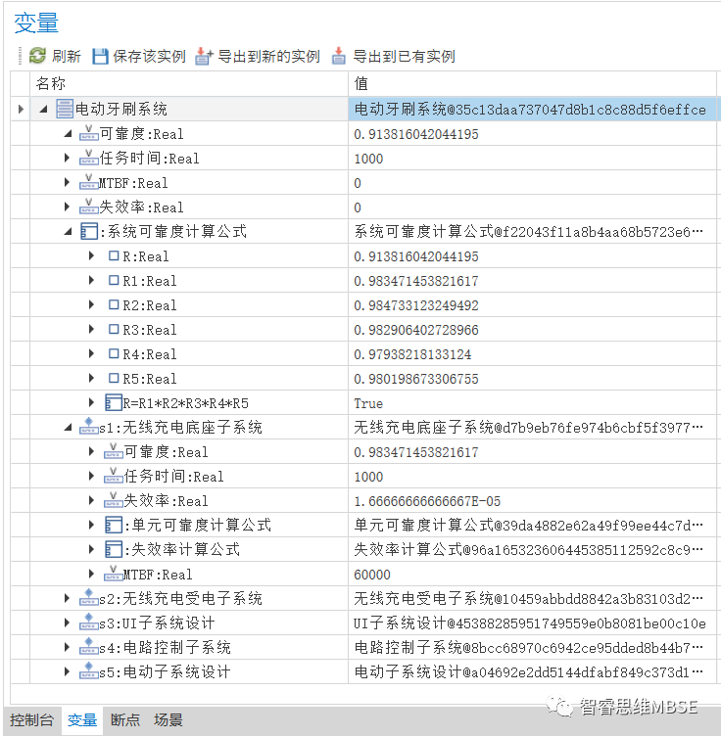
Task: Click the 名称 column header
Action: coord(189,84)
